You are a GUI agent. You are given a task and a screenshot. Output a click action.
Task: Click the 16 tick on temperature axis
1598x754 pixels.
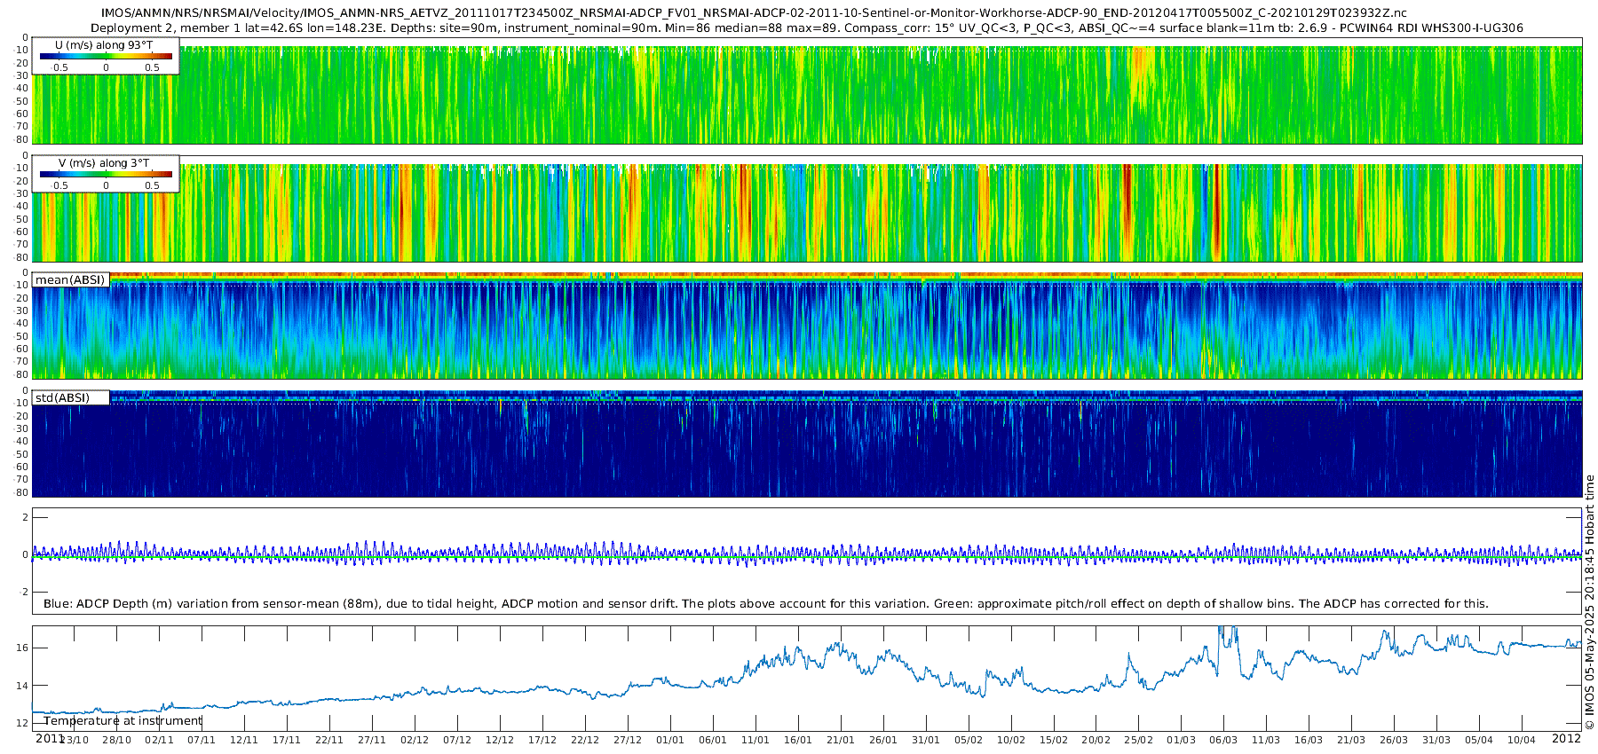tap(22, 648)
